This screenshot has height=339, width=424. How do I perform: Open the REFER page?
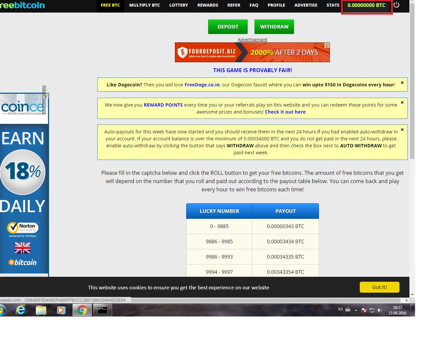(234, 5)
